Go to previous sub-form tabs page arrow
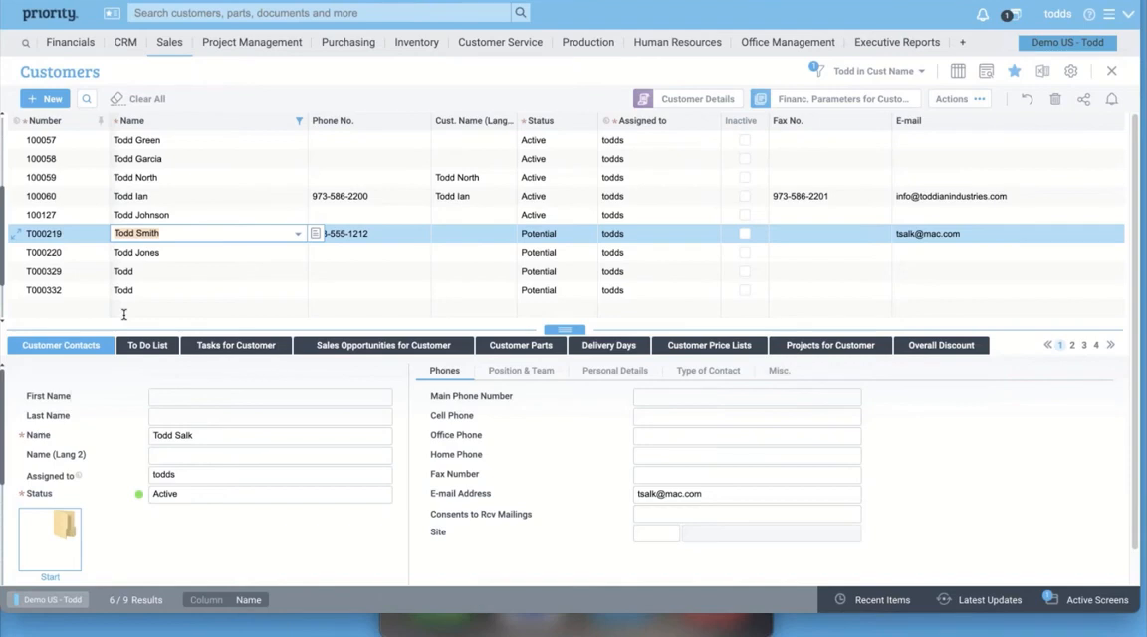1147x637 pixels. tap(1047, 345)
